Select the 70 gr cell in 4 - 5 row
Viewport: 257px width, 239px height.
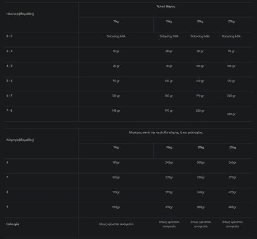(x=169, y=66)
